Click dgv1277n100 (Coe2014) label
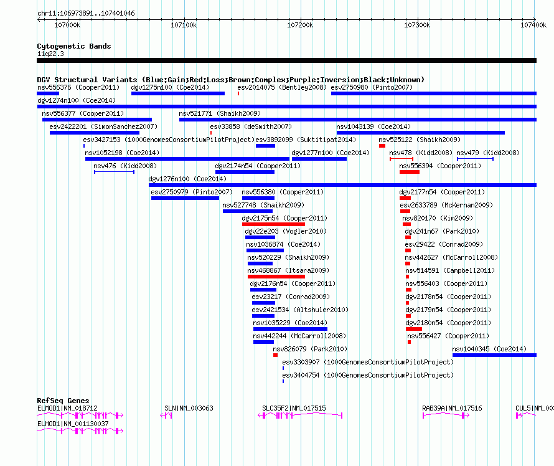The height and width of the screenshot is (466, 554). [331, 153]
